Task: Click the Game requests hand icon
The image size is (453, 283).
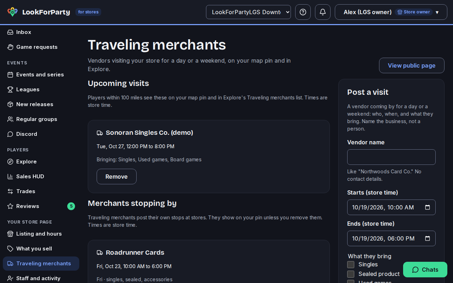Action: [10, 47]
